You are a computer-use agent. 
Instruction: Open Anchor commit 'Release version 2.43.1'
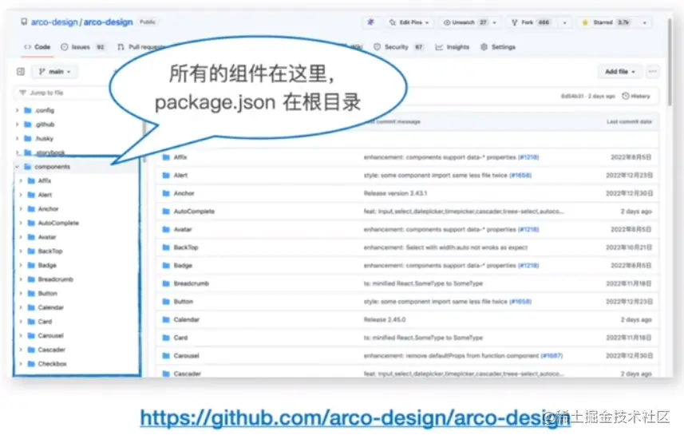coord(395,193)
